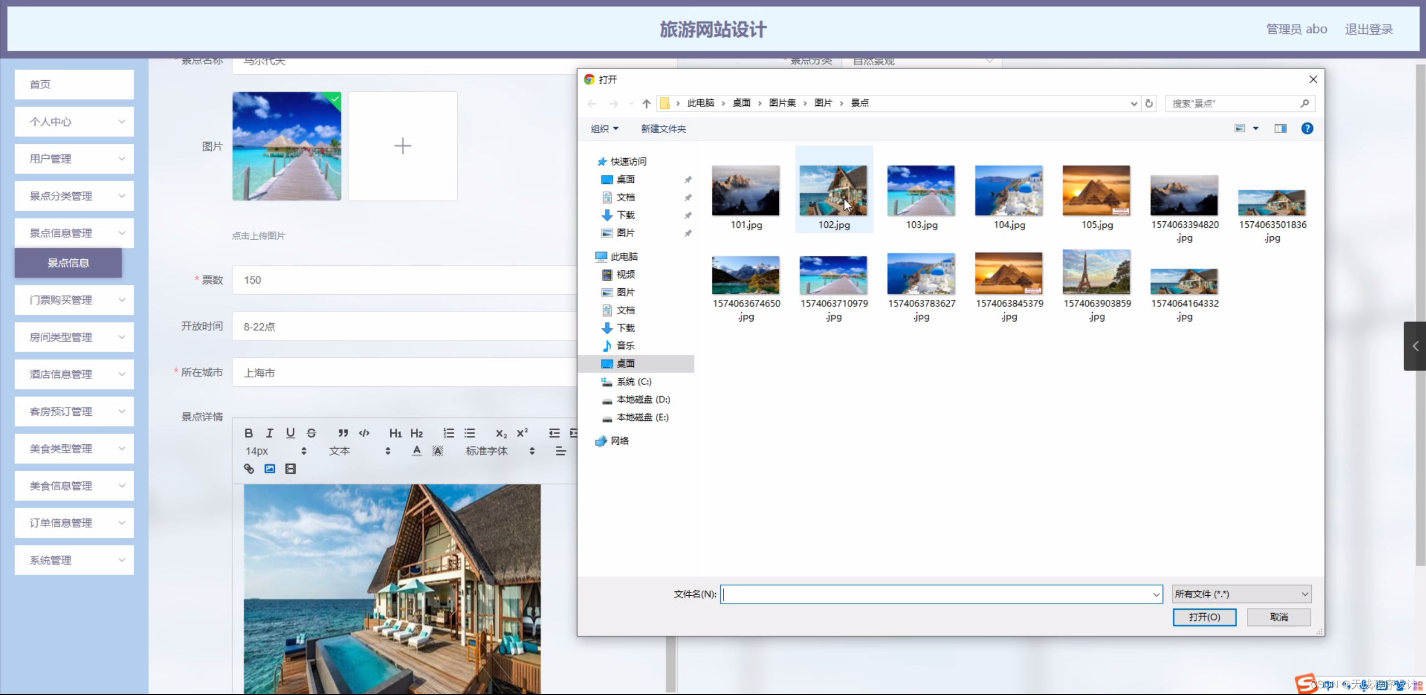Viewport: 1426px width, 695px height.
Task: Click the font color icon
Action: (x=416, y=451)
